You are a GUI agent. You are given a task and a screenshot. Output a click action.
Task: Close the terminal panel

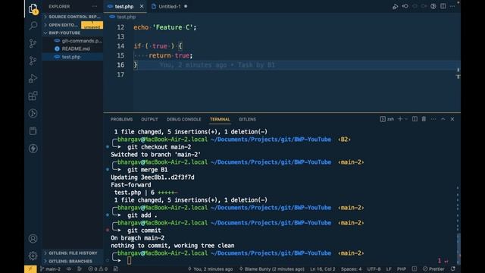click(x=452, y=119)
